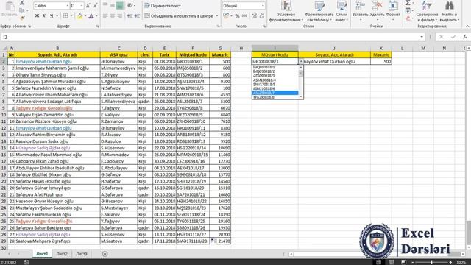Open the Calibri font name dropdown
The image size is (471, 265).
click(x=67, y=6)
